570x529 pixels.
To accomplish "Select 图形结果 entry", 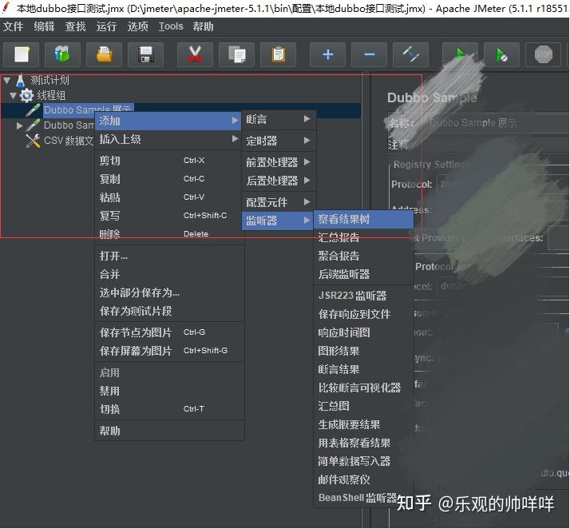I will pyautogui.click(x=363, y=351).
